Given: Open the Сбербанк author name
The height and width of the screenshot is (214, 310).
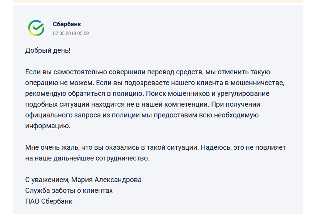Looking at the screenshot, I should pyautogui.click(x=67, y=24).
